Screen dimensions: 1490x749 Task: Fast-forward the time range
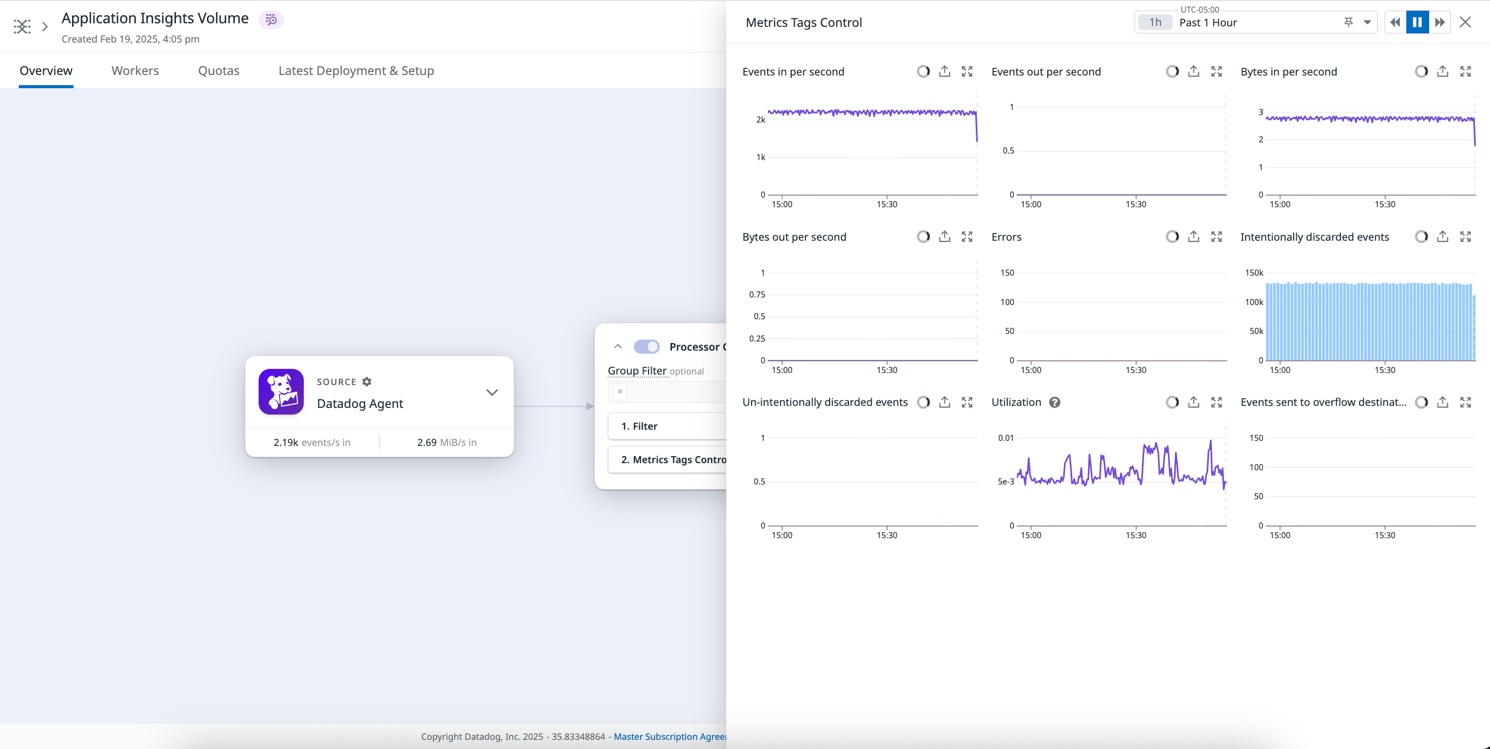pyautogui.click(x=1440, y=22)
